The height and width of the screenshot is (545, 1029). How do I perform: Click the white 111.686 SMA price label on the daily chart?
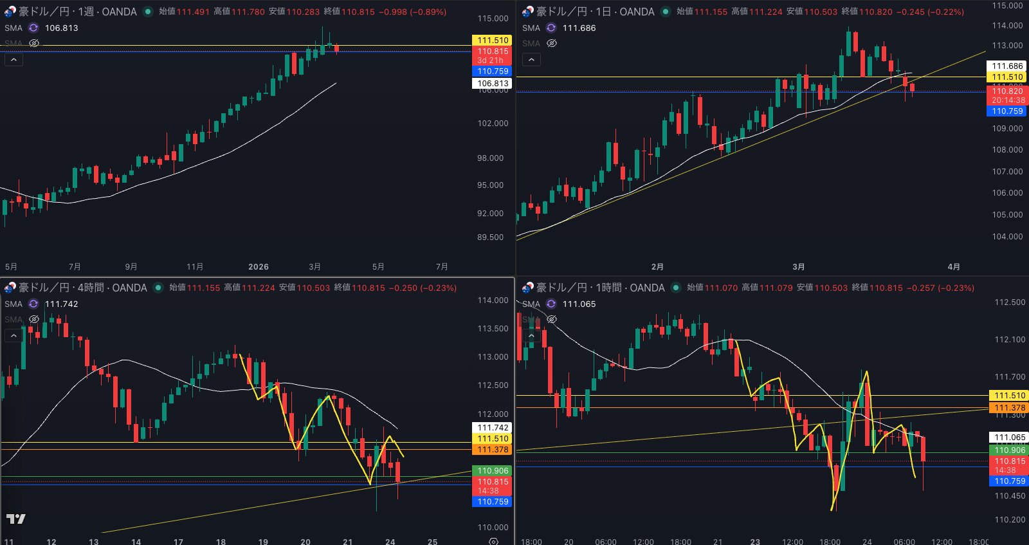(1007, 66)
